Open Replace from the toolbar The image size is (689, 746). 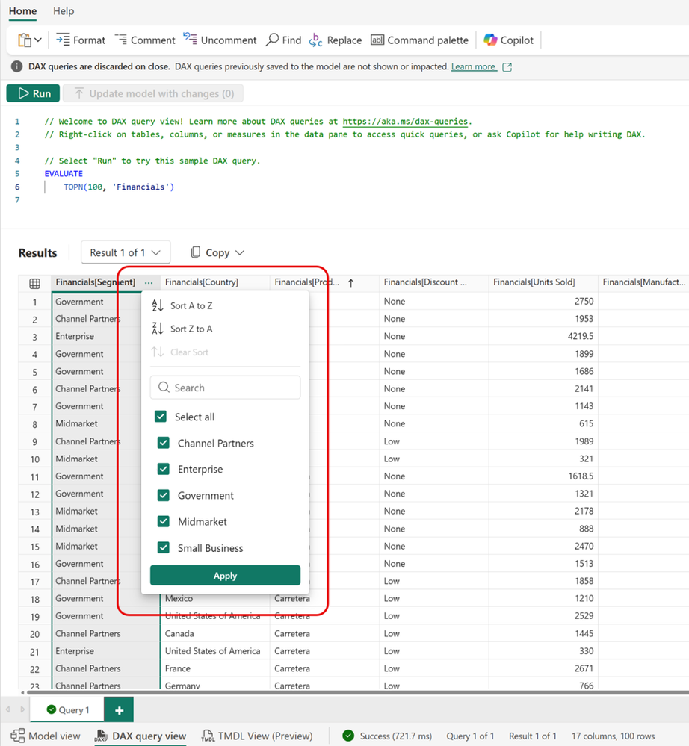click(336, 40)
